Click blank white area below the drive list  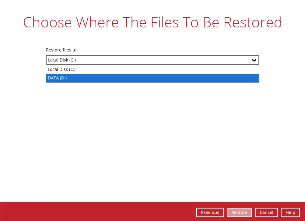click(x=152, y=137)
